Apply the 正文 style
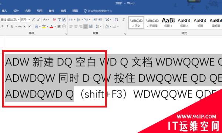The image size is (222, 133). pos(136,23)
